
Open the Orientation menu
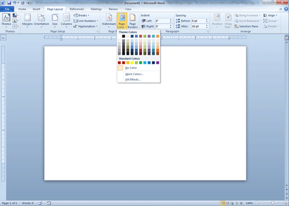coord(41,20)
